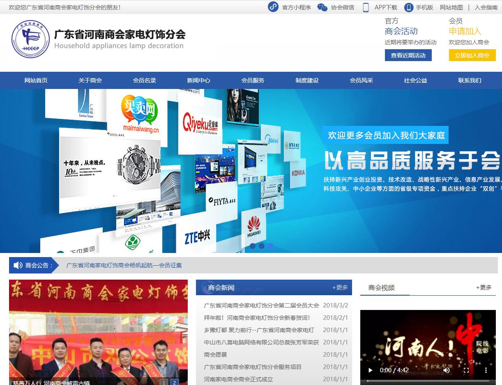The width and height of the screenshot is (502, 385).
Task: Click the 商会视频 section header
Action: click(x=382, y=287)
